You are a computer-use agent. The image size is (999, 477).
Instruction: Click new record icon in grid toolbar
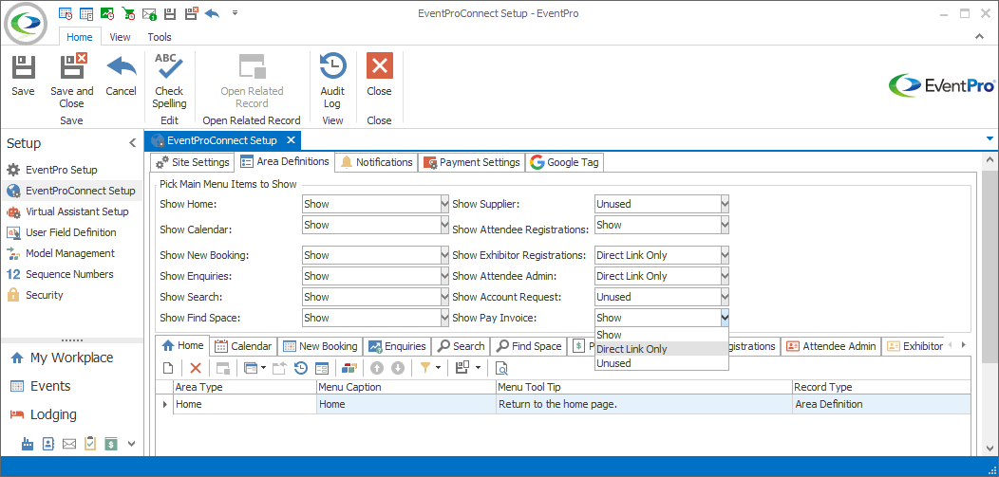tap(168, 368)
